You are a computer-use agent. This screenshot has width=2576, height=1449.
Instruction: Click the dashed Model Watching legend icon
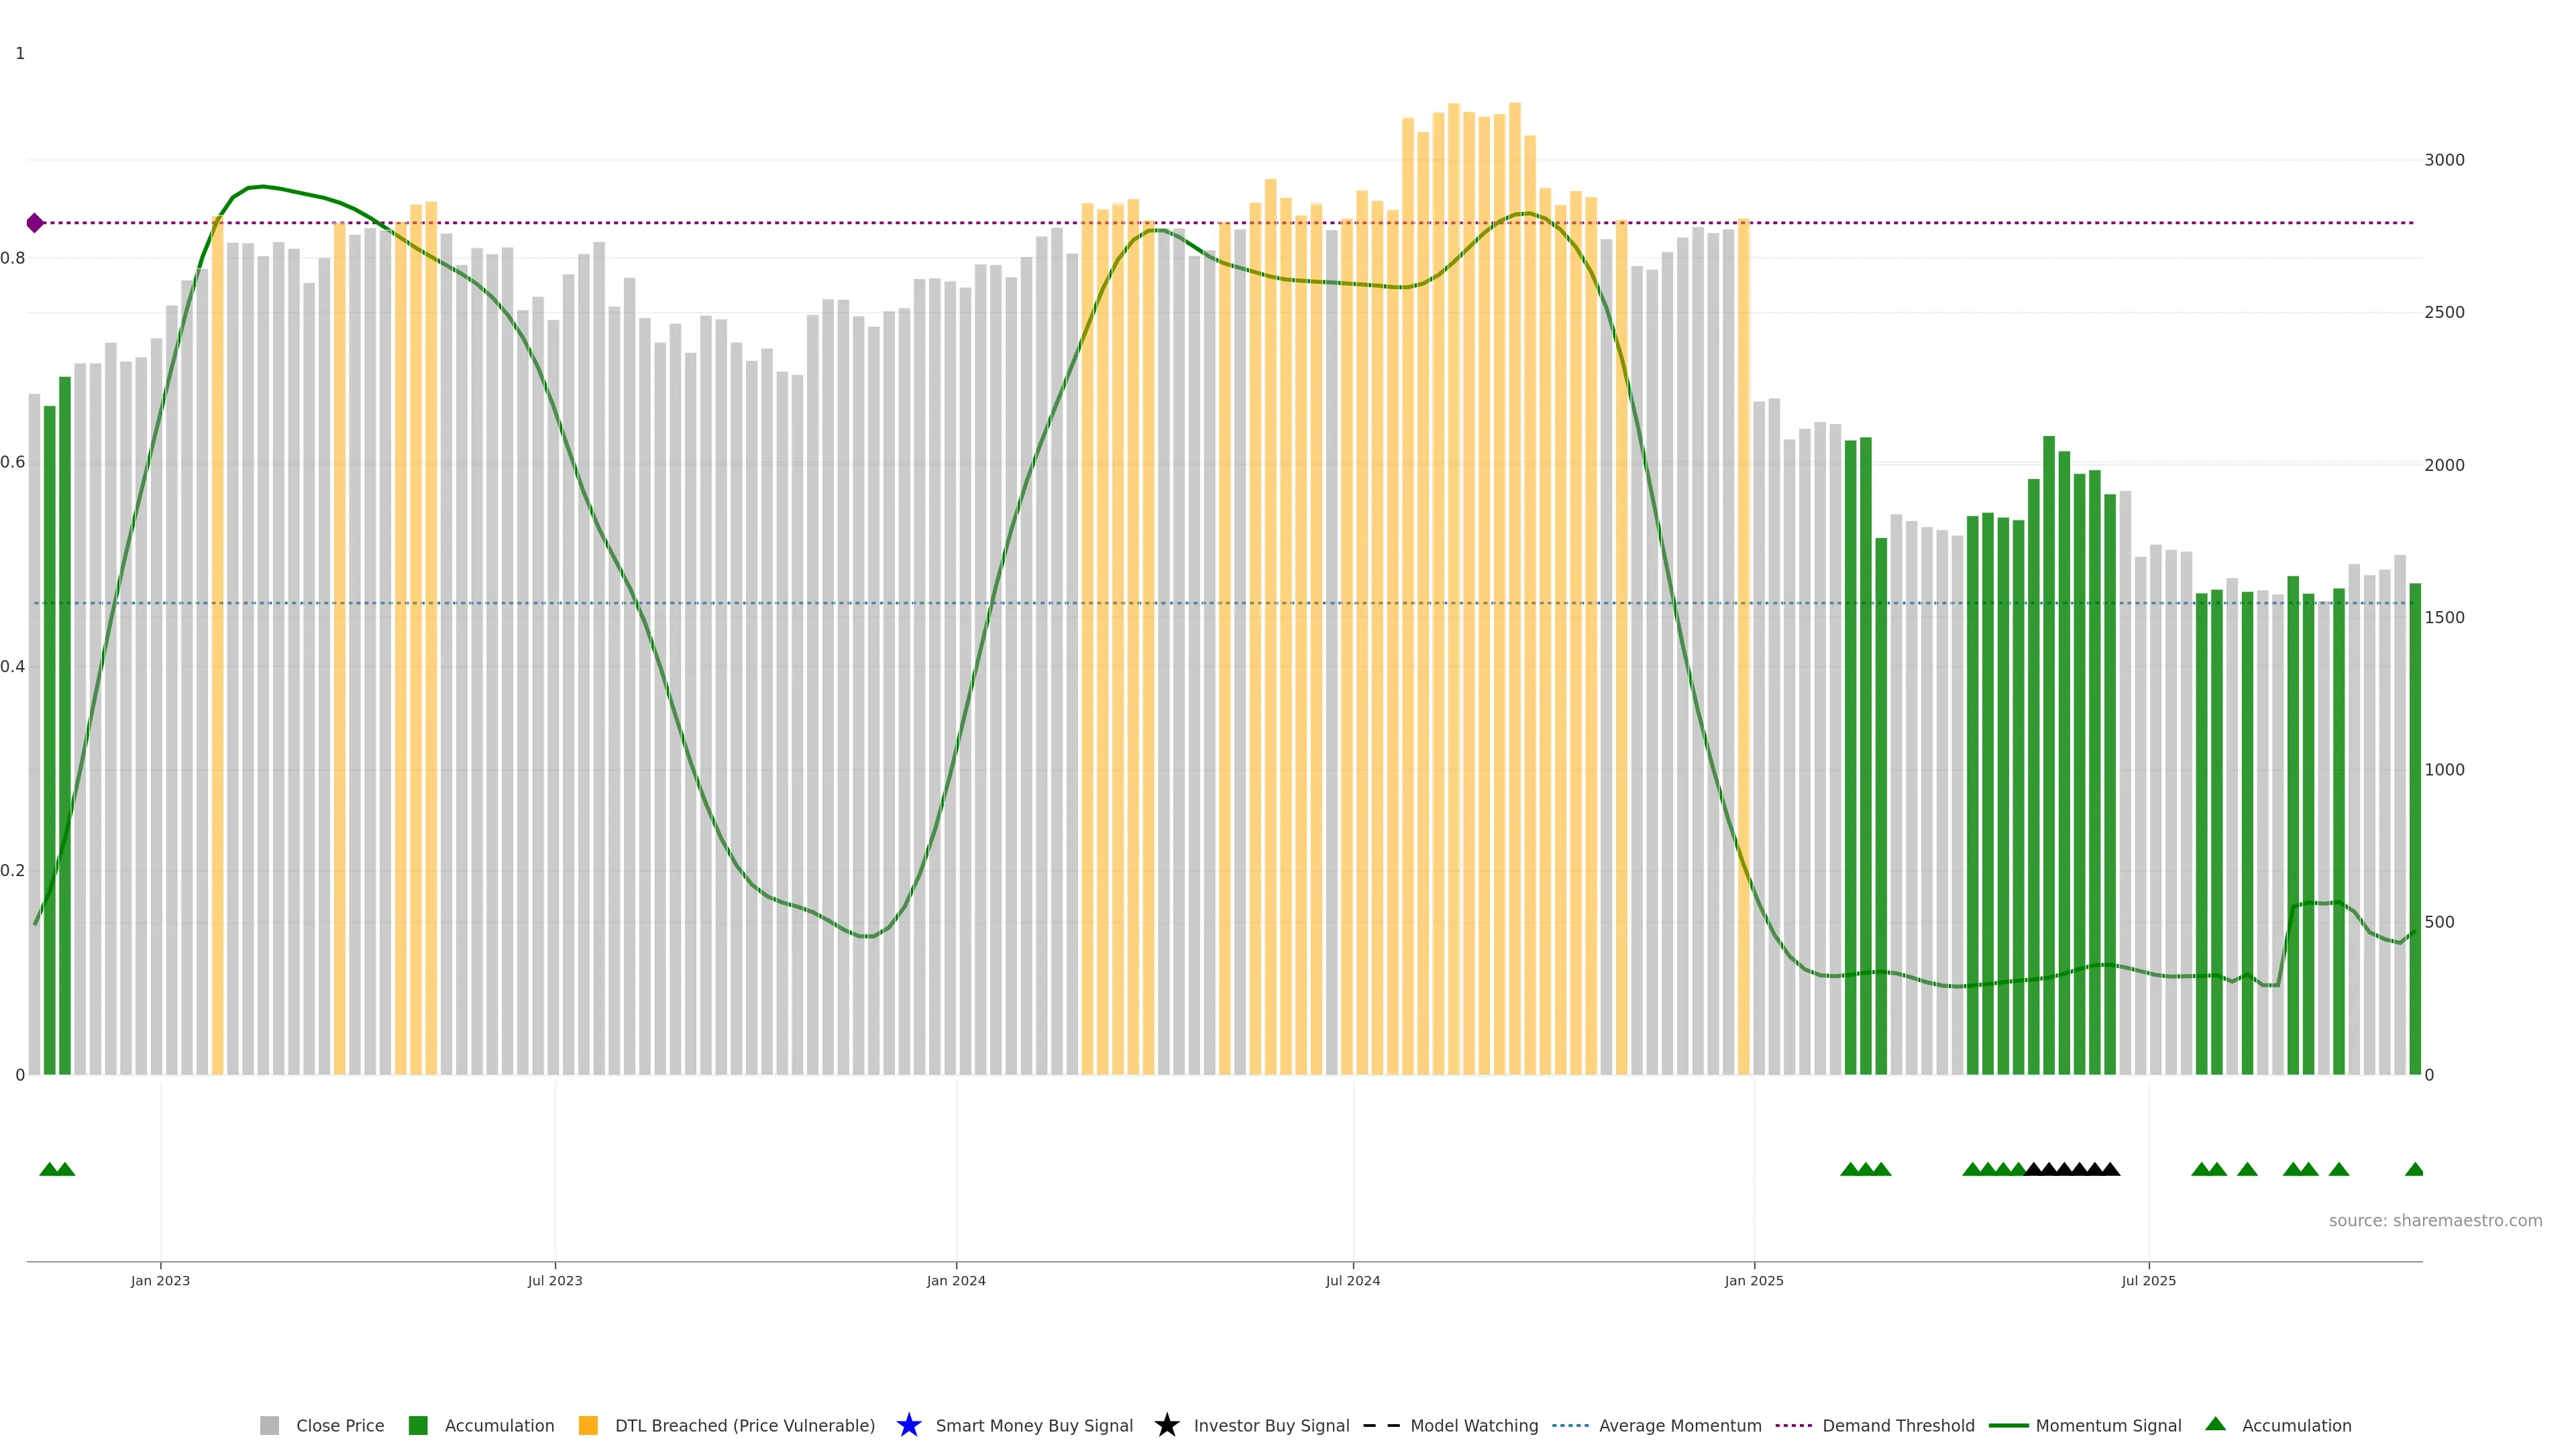[1381, 1425]
